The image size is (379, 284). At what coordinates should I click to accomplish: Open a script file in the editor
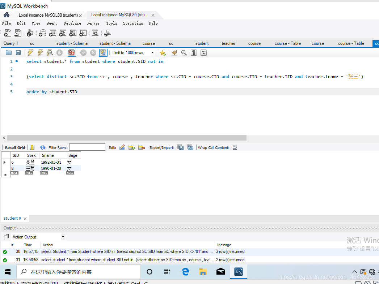pos(9,53)
